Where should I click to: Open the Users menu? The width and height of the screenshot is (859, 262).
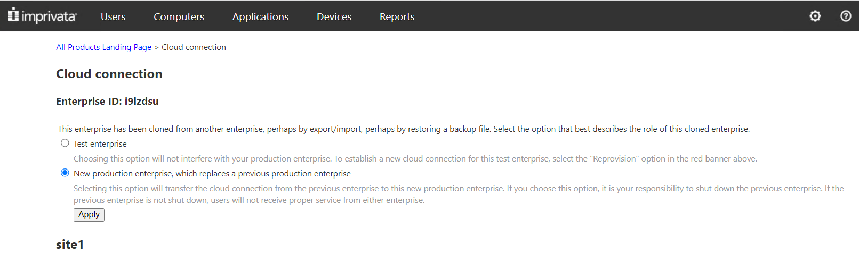[x=113, y=16]
